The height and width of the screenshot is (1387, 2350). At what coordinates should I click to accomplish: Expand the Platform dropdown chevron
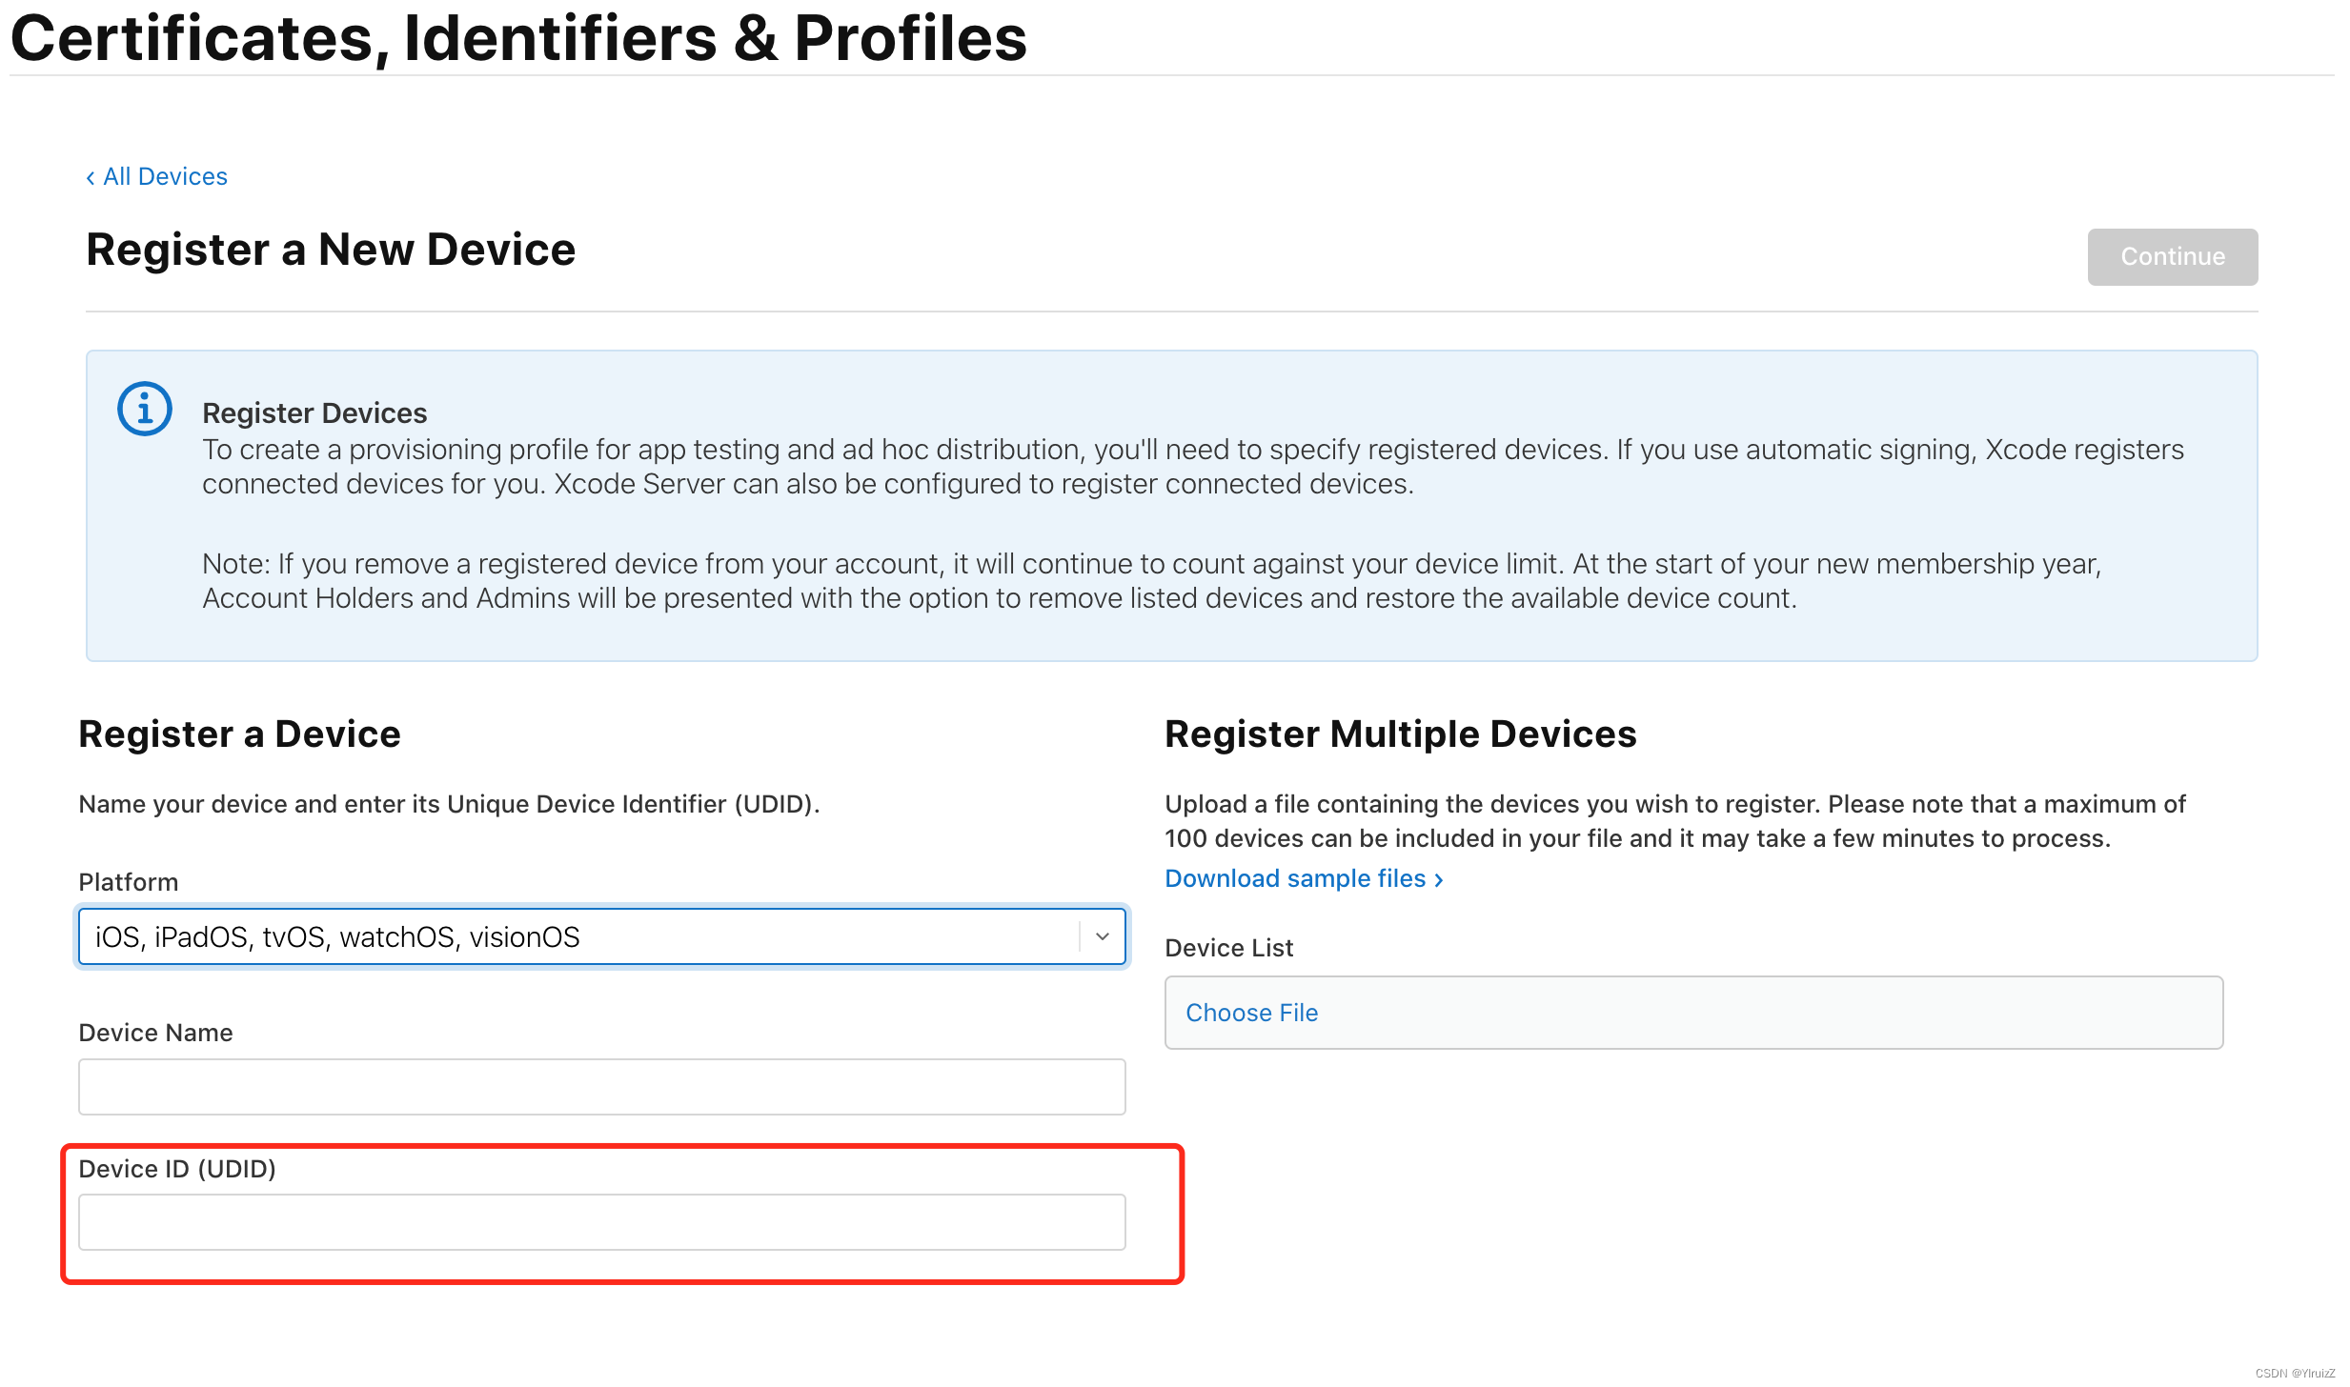1103,936
